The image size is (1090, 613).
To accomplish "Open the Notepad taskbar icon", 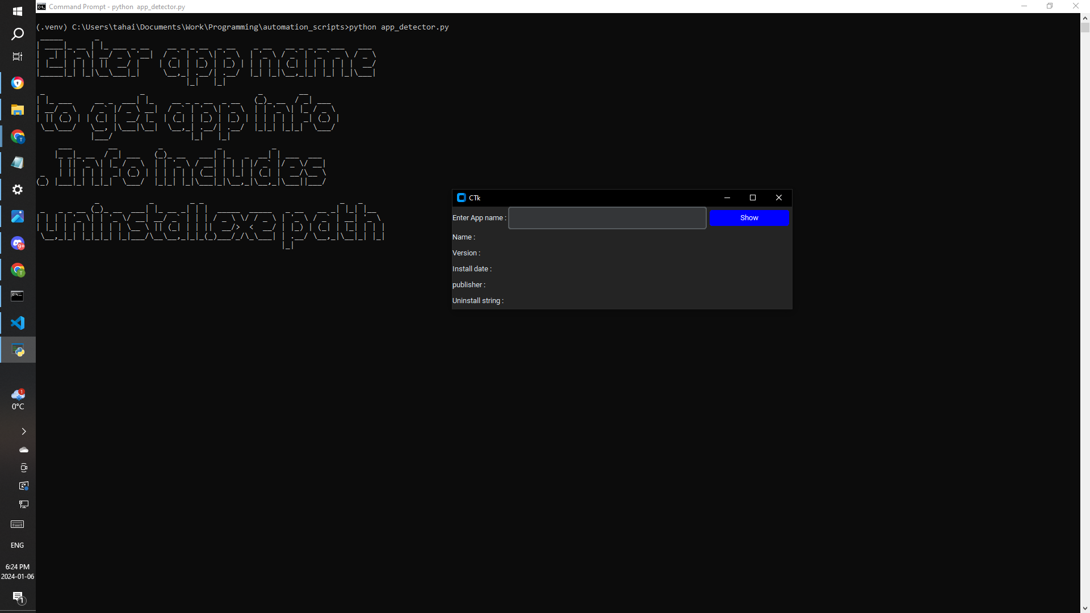I will point(18,163).
